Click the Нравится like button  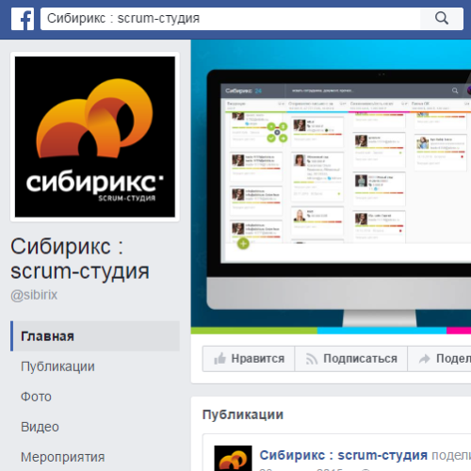(x=249, y=359)
